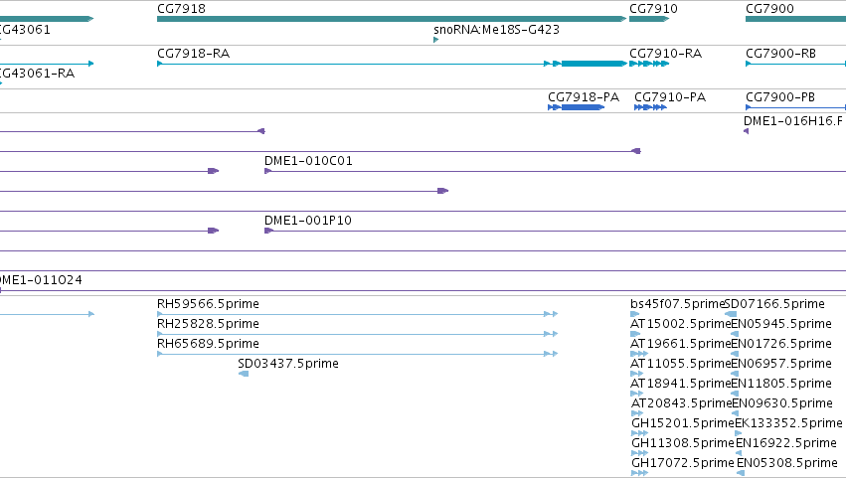846x478 pixels.
Task: Click the EN05308.5prime arrow glyph
Action: (741, 473)
